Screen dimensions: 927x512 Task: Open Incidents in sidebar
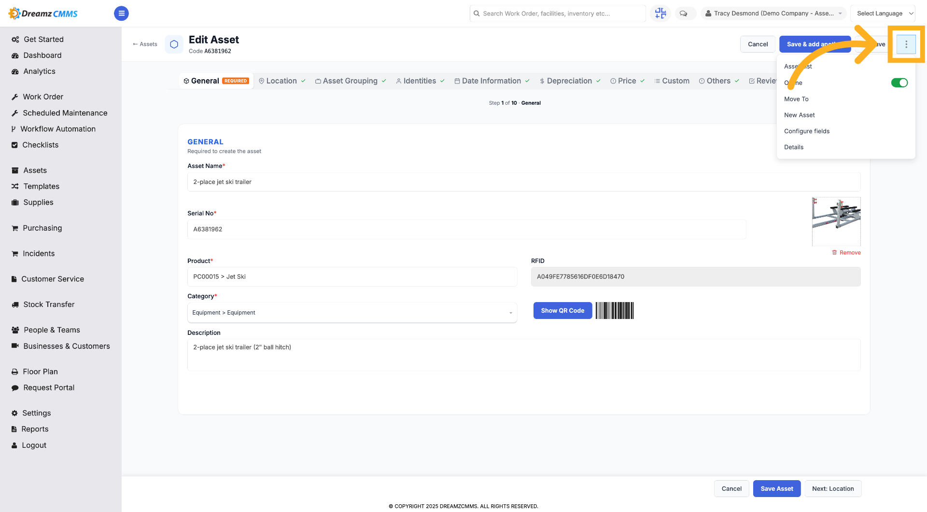tap(39, 253)
